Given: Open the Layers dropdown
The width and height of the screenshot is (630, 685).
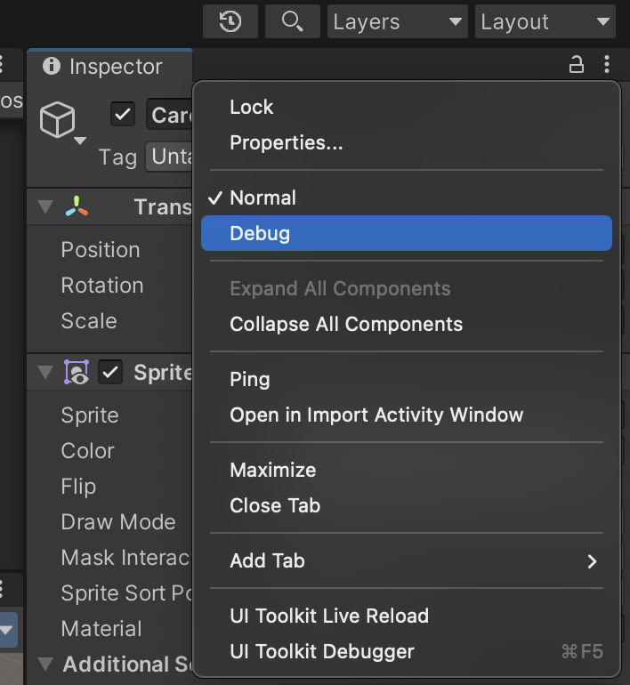Looking at the screenshot, I should click(398, 21).
